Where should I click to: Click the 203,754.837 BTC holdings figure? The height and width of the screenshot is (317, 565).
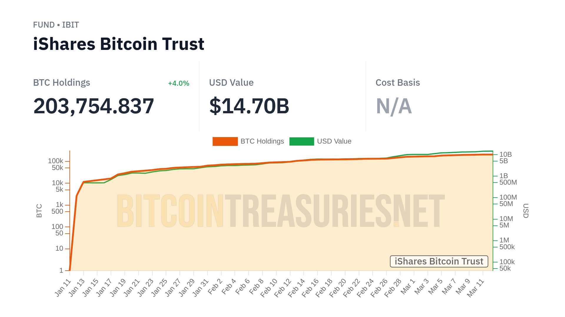[x=94, y=106]
